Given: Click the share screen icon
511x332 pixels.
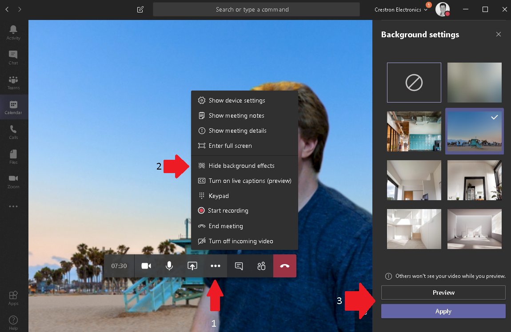Looking at the screenshot, I should coord(192,266).
